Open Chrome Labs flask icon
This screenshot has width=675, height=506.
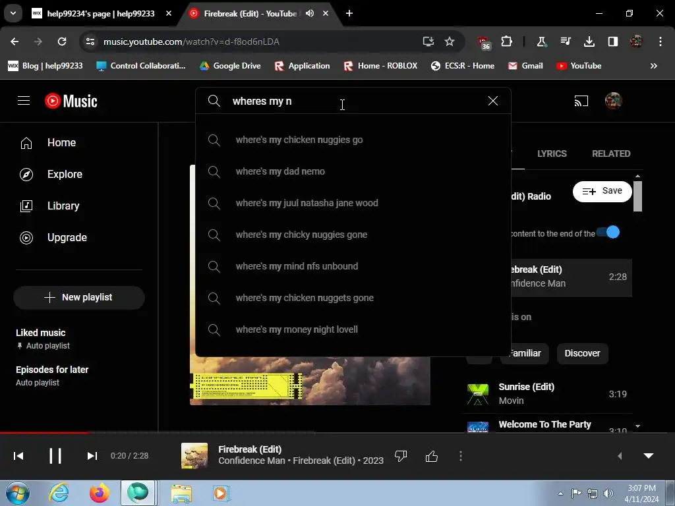[541, 42]
